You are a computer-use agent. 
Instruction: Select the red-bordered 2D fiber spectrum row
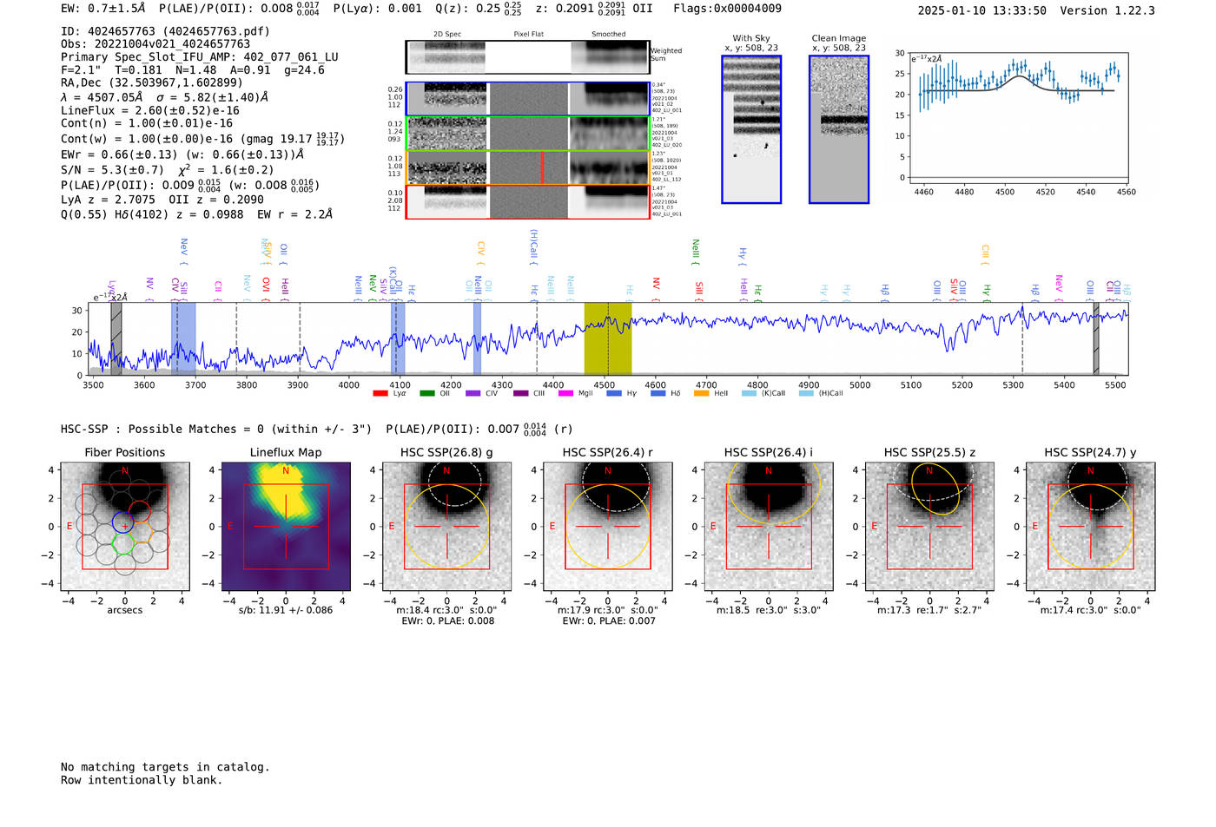coord(527,201)
